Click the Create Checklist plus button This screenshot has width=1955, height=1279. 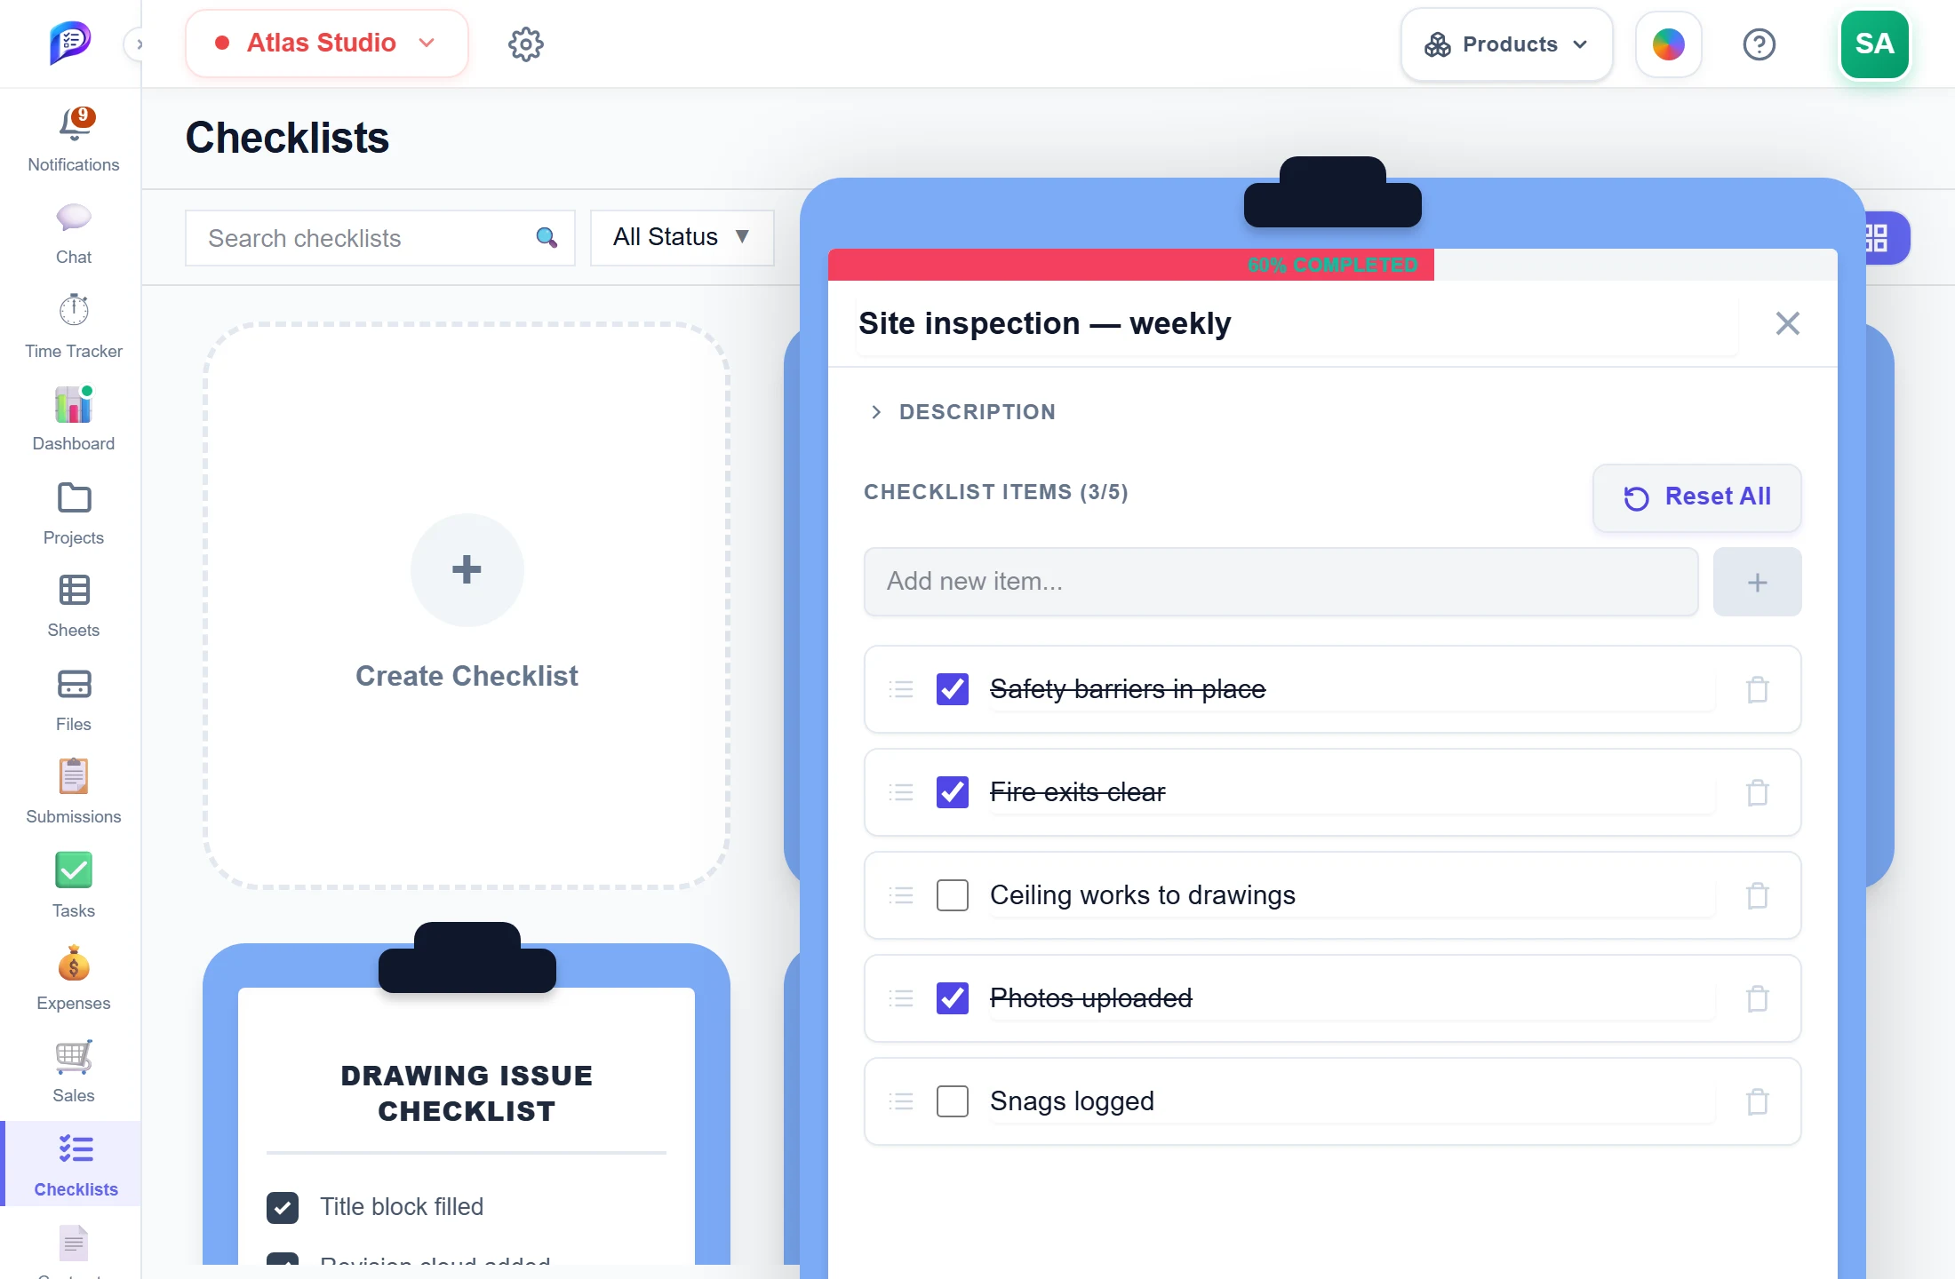467,569
